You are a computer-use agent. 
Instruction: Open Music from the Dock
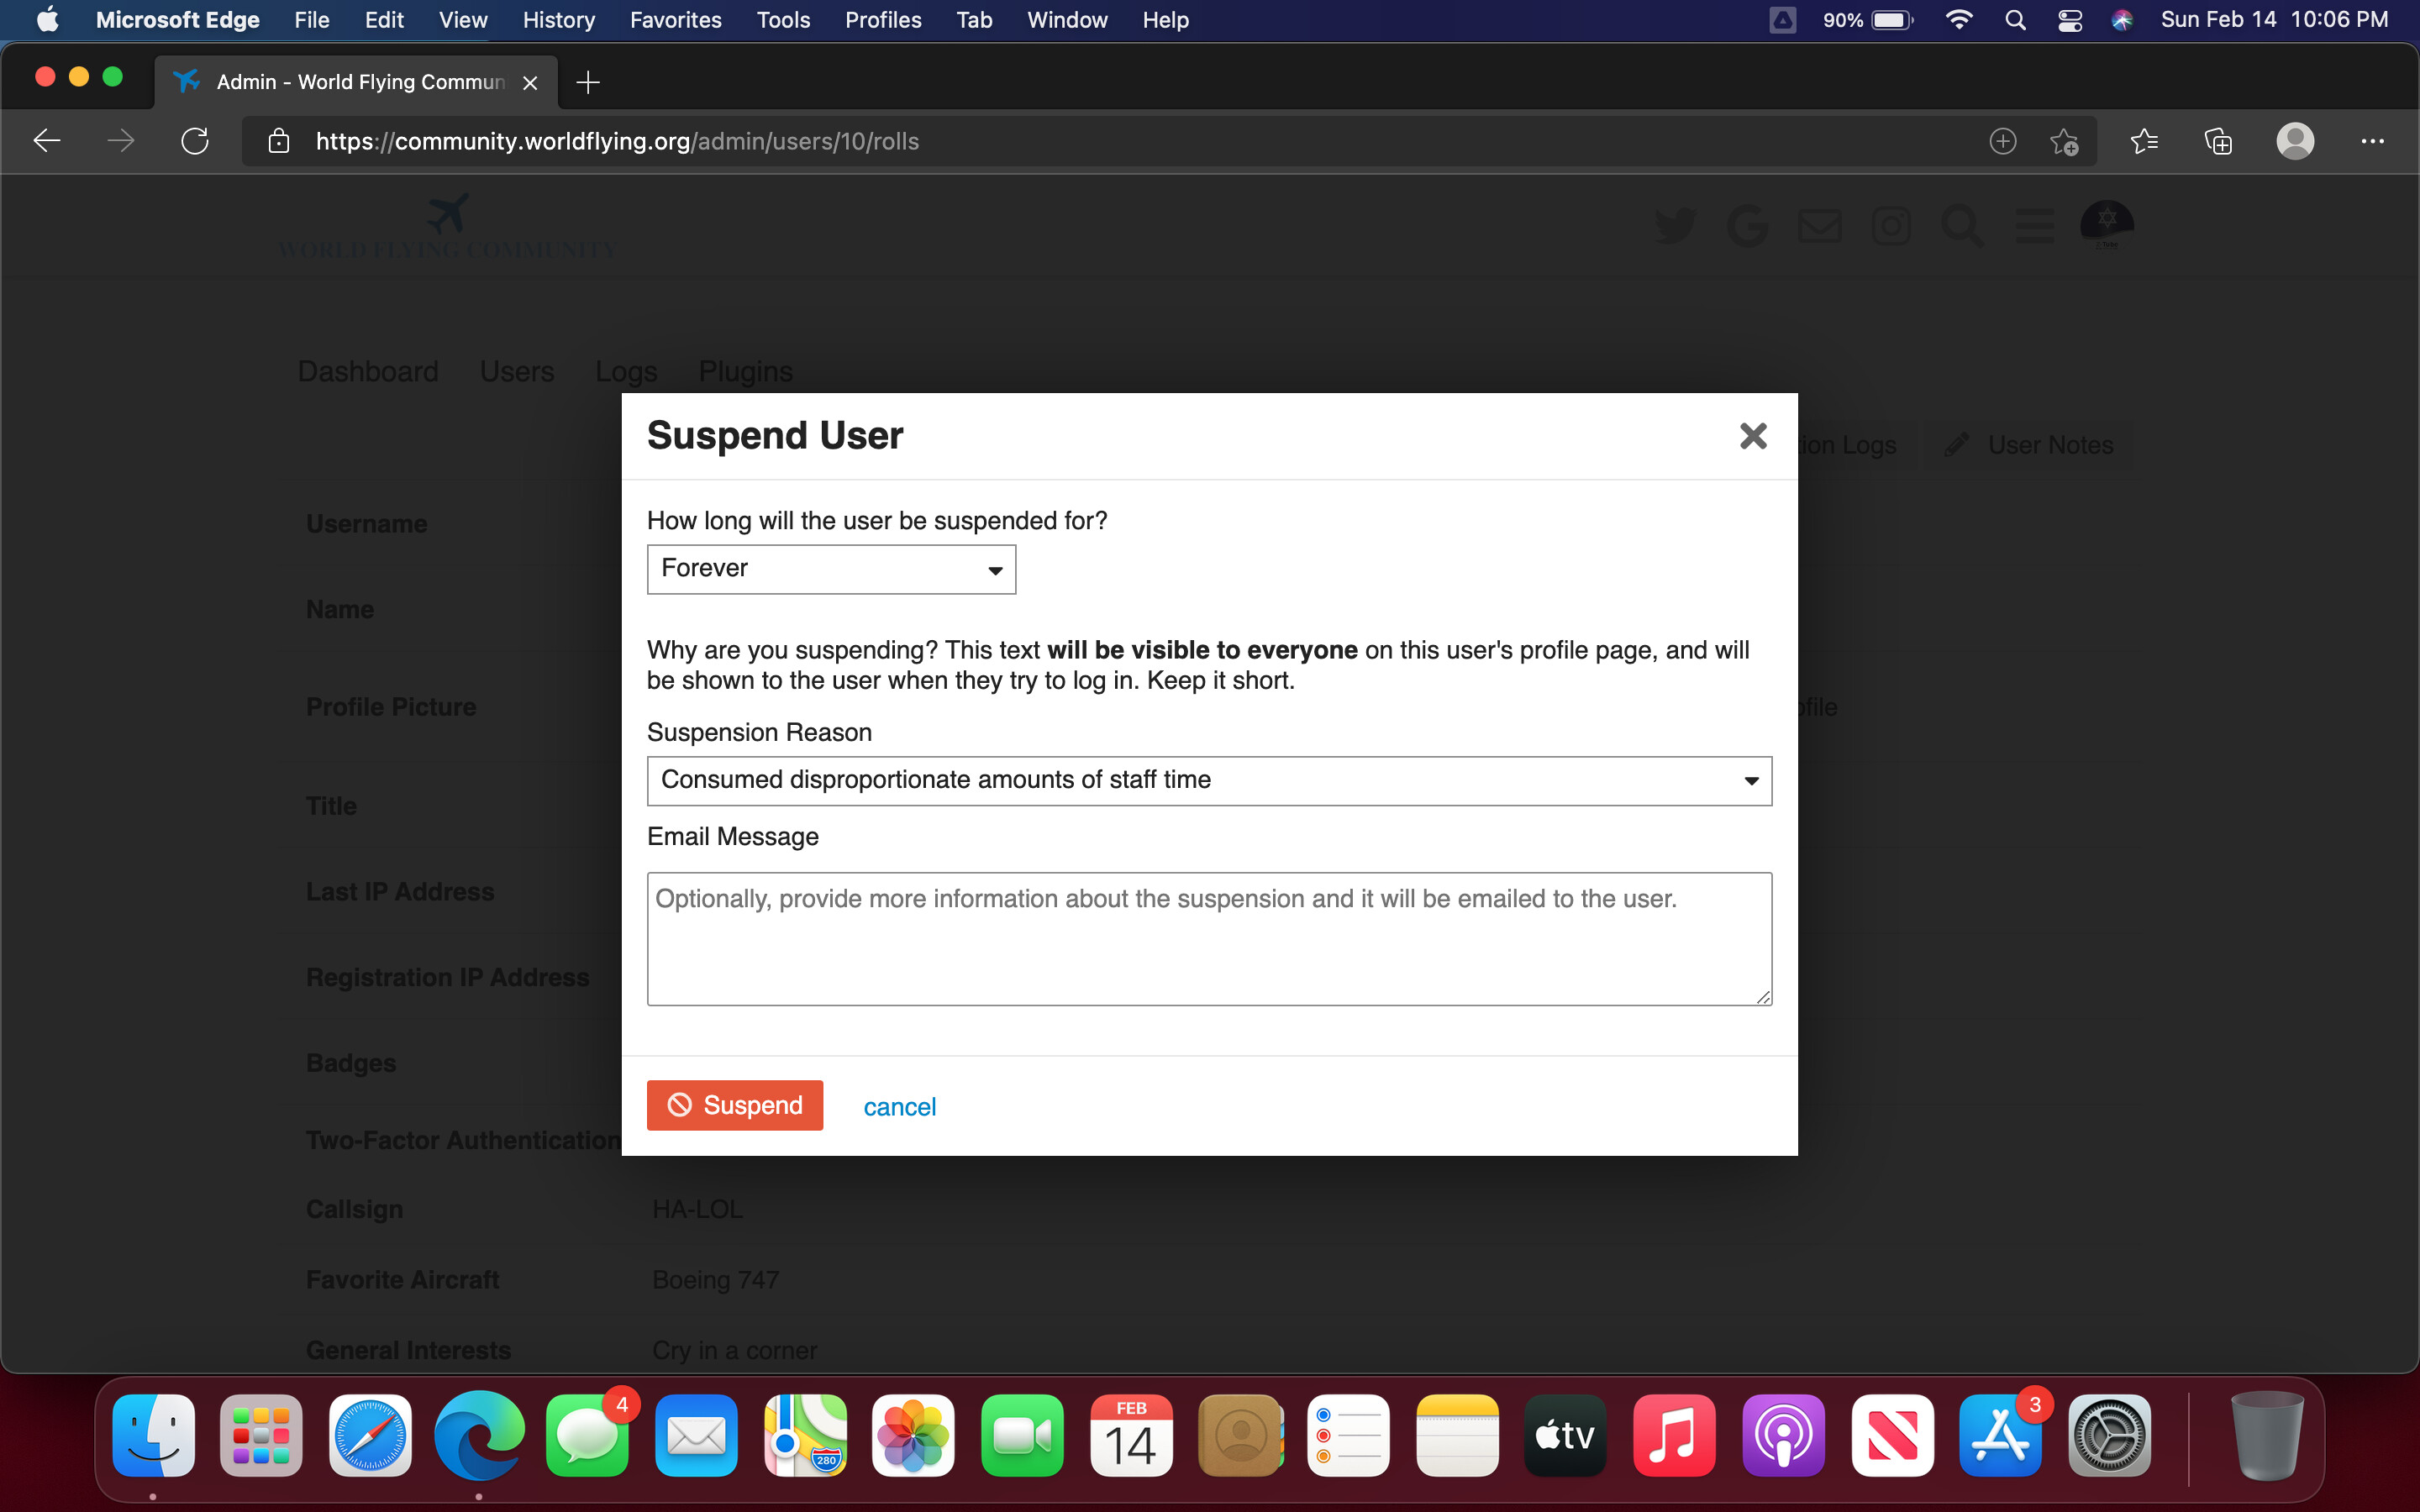1674,1436
